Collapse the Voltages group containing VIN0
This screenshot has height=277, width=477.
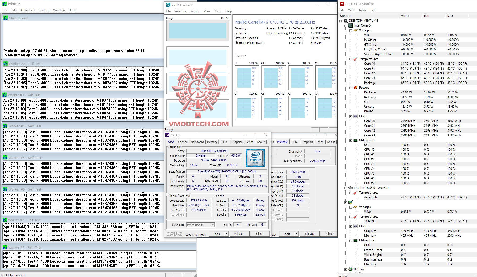[351, 207]
